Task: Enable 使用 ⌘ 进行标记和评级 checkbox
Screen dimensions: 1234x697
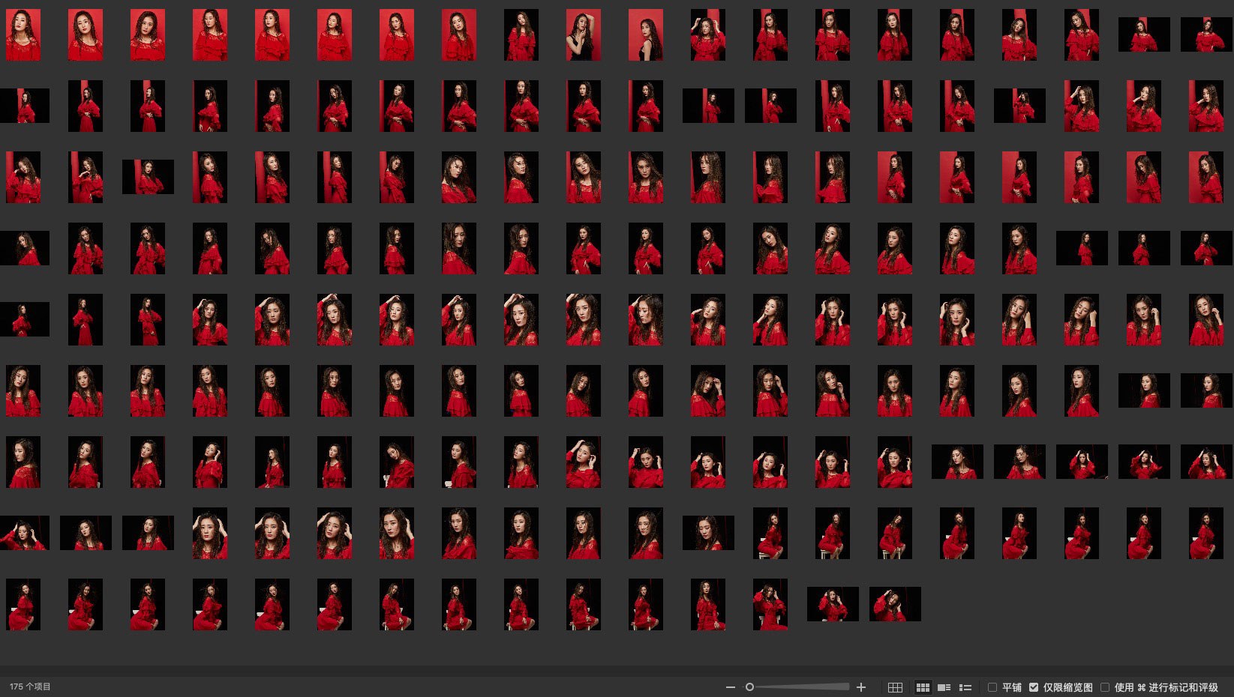Action: click(x=1105, y=687)
